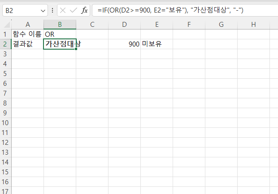The width and height of the screenshot is (278, 194).
Task: Select column E header
Action: coord(157,25)
